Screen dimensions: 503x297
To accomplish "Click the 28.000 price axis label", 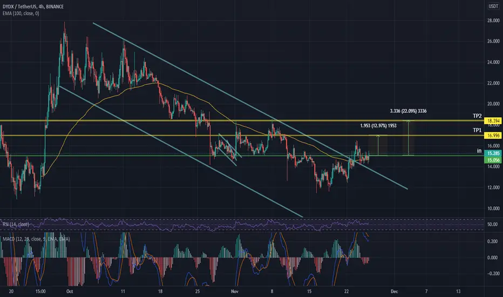I will pyautogui.click(x=493, y=21).
